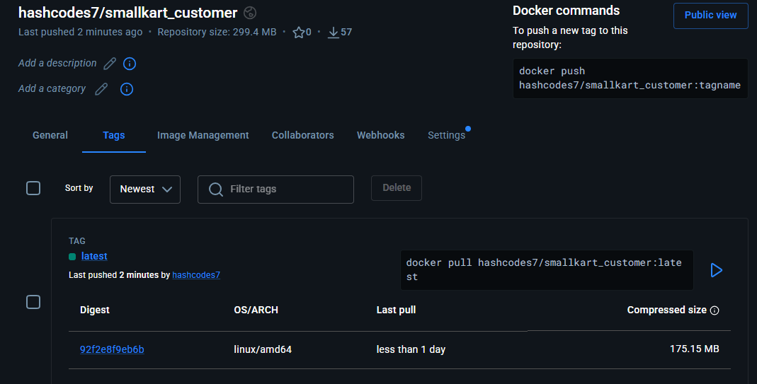This screenshot has width=757, height=384.
Task: Open the Settings tab
Action: pyautogui.click(x=447, y=136)
